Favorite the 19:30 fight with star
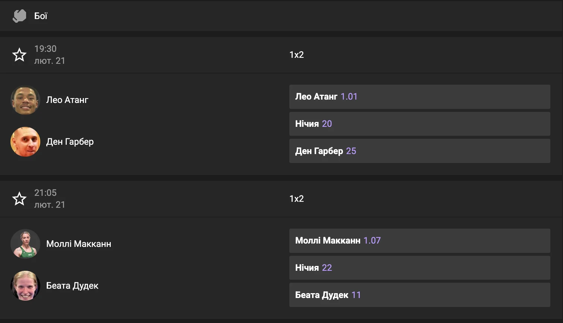563x323 pixels. pos(19,55)
